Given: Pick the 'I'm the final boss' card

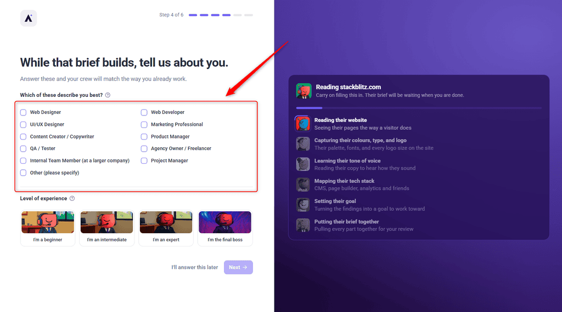Looking at the screenshot, I should [x=225, y=228].
